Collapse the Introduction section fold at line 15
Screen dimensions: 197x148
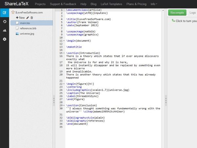click(x=64, y=53)
